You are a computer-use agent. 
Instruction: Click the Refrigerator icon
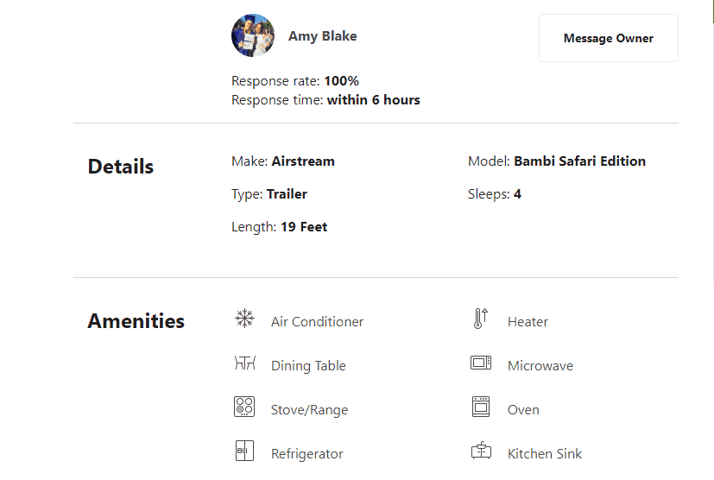pyautogui.click(x=244, y=451)
